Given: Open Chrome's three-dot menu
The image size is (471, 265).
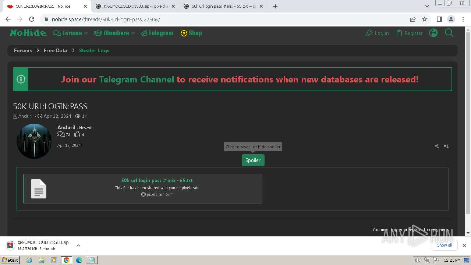Looking at the screenshot, I should coord(463,19).
